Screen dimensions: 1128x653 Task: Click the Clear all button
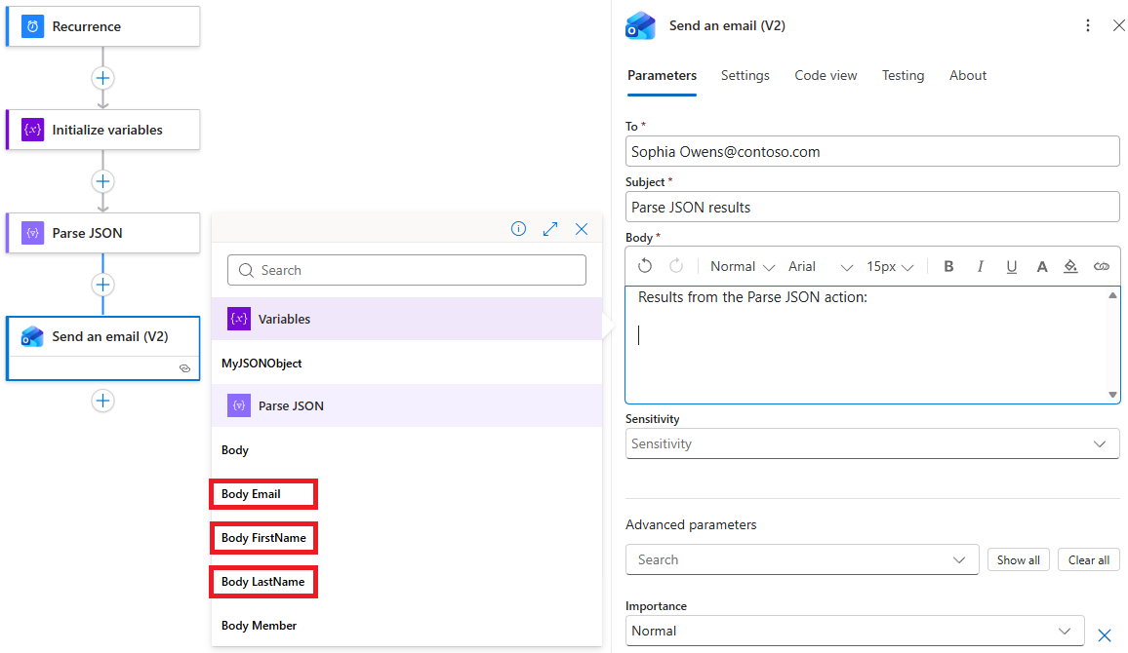tap(1088, 559)
